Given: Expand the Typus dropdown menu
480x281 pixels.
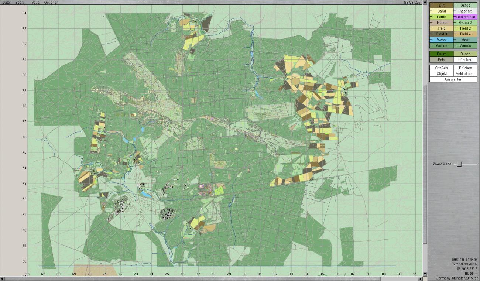Looking at the screenshot, I should (x=35, y=3).
